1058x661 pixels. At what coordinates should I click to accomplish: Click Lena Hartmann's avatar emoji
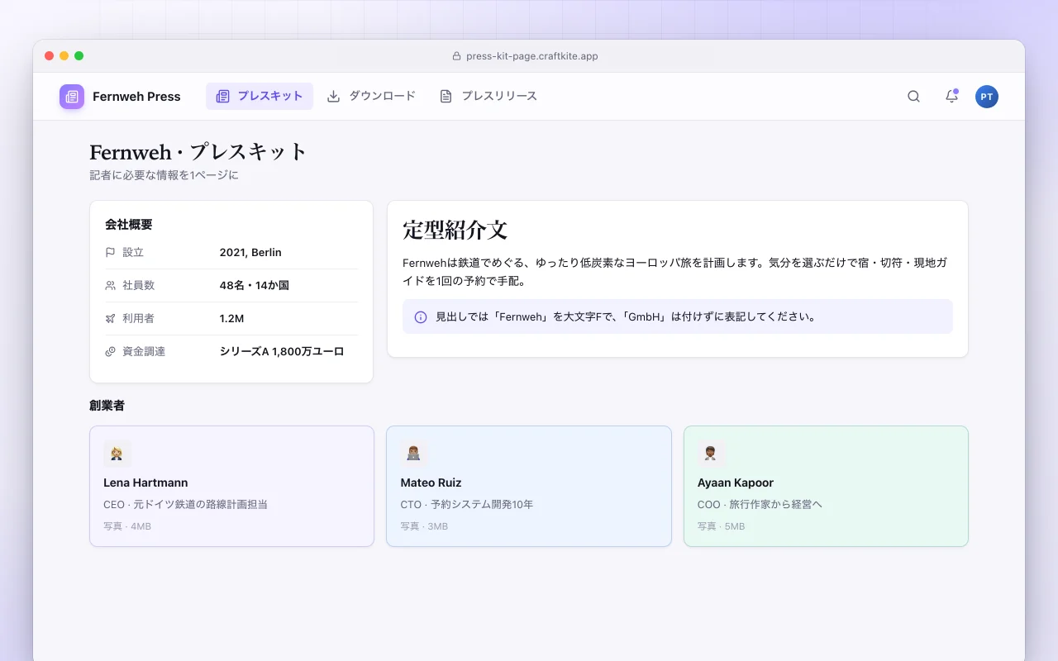(117, 454)
